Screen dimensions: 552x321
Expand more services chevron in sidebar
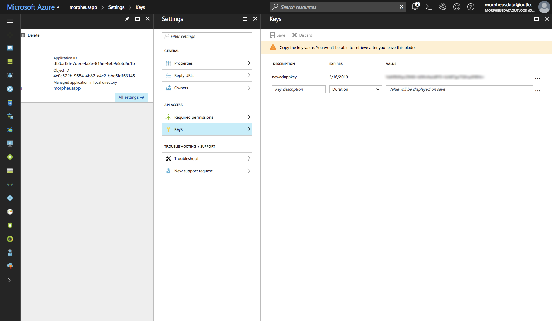(10, 280)
